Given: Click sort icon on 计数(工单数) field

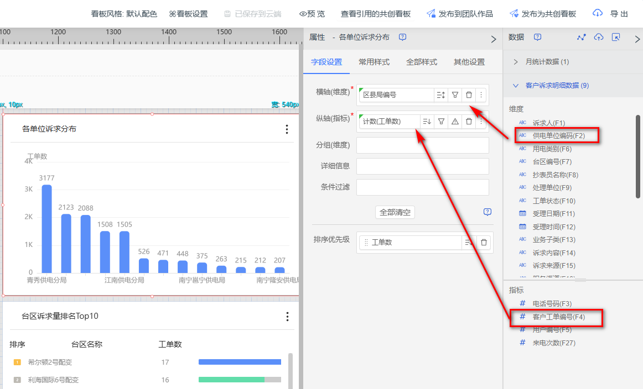Looking at the screenshot, I should pyautogui.click(x=427, y=122).
